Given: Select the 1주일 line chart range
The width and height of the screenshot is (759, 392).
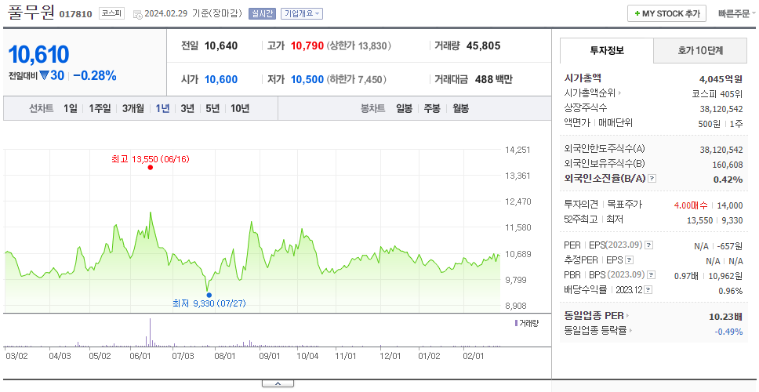Looking at the screenshot, I should click(100, 108).
